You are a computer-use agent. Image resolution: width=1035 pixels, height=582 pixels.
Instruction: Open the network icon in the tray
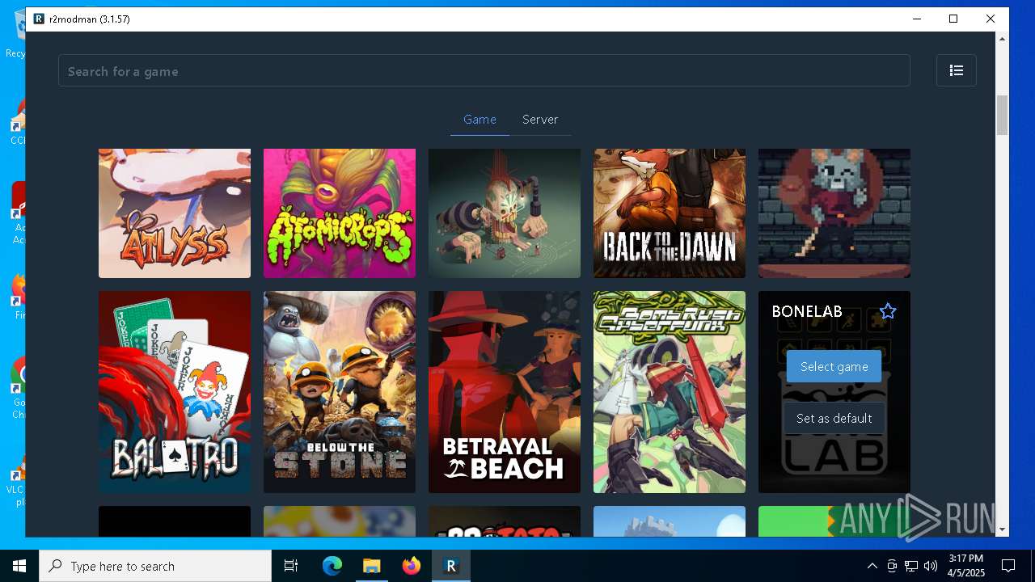[x=911, y=566]
